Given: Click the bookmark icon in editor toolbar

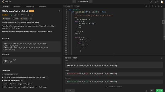Looking at the screenshot, I should click(x=146, y=6).
